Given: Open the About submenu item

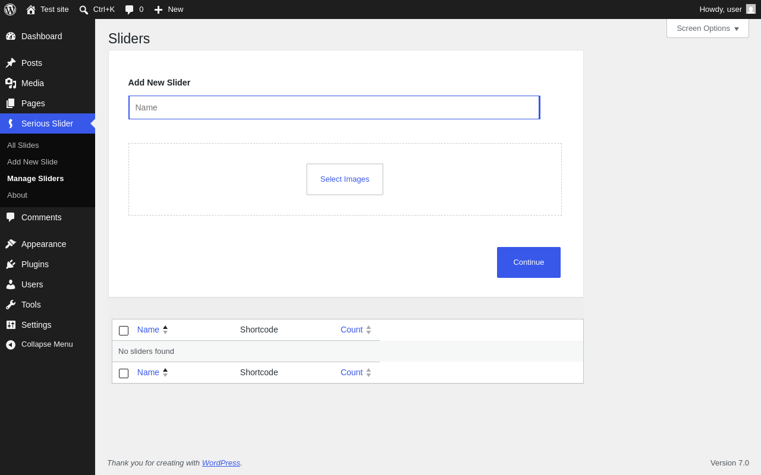Looking at the screenshot, I should tap(48, 195).
